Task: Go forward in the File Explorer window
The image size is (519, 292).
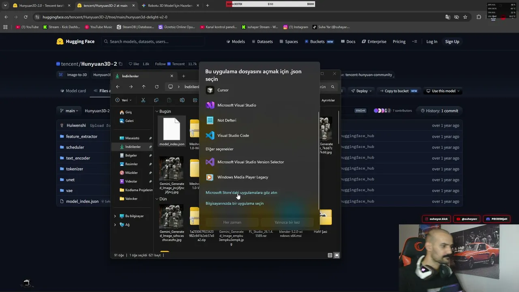Action: pos(131,87)
